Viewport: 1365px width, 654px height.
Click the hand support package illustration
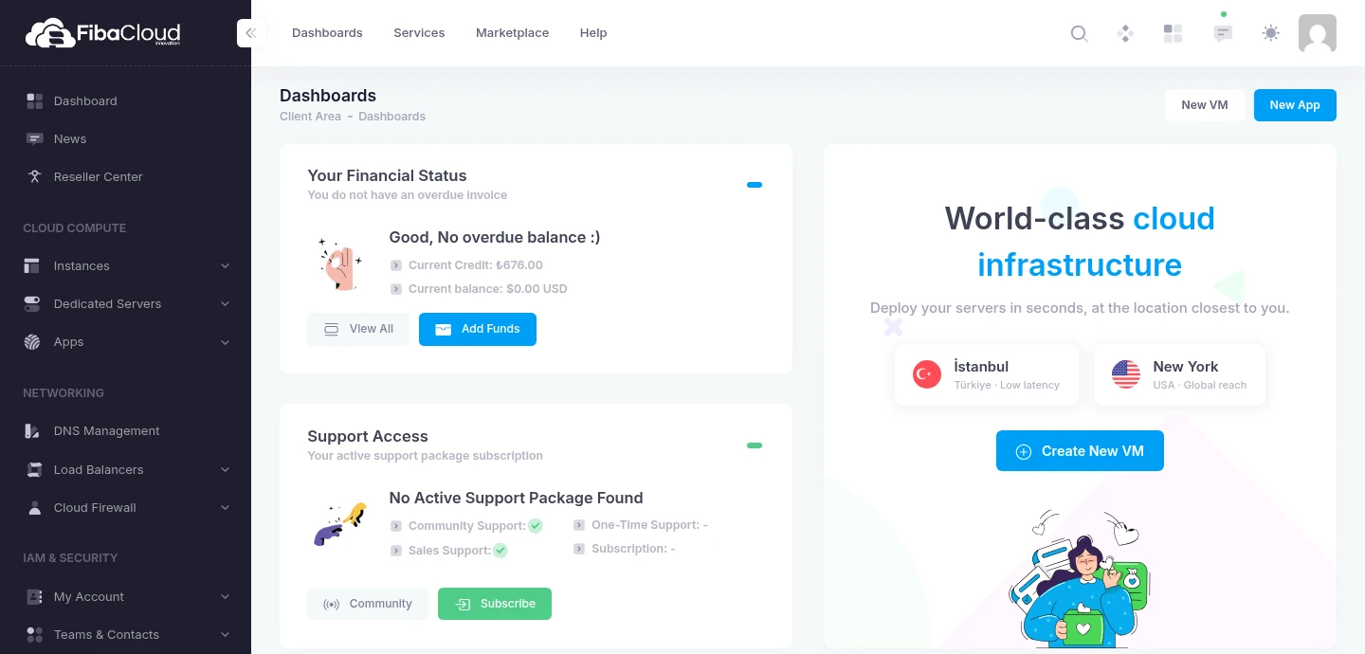tap(339, 524)
